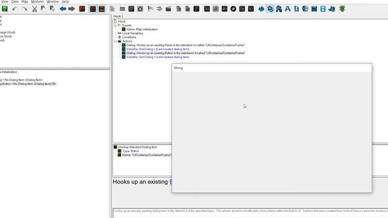Switch to the Hook tab
This screenshot has width=388, height=218.
[x=117, y=16]
